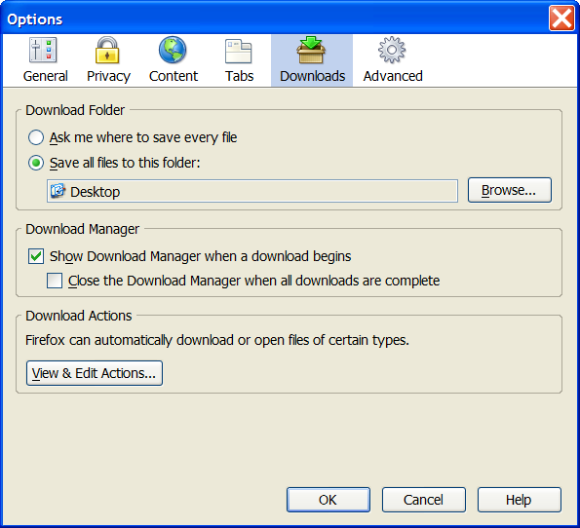Image resolution: width=580 pixels, height=528 pixels.
Task: Click the Cancel button
Action: [x=423, y=500]
